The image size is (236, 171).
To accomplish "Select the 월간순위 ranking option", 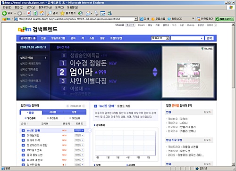I will (x=75, y=118).
